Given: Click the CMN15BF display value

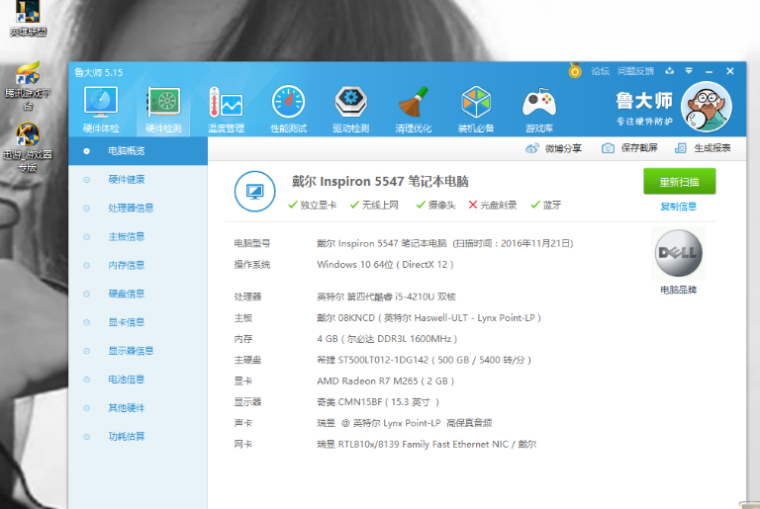Looking at the screenshot, I should click(378, 402).
